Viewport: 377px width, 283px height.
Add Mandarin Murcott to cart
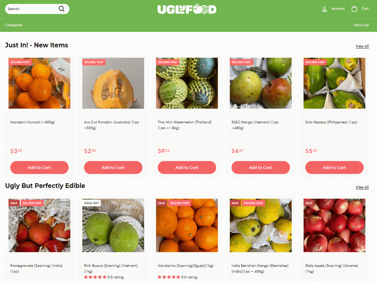(x=39, y=168)
